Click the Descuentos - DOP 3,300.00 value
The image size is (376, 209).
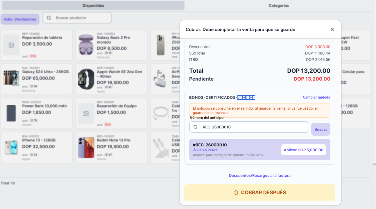316,47
